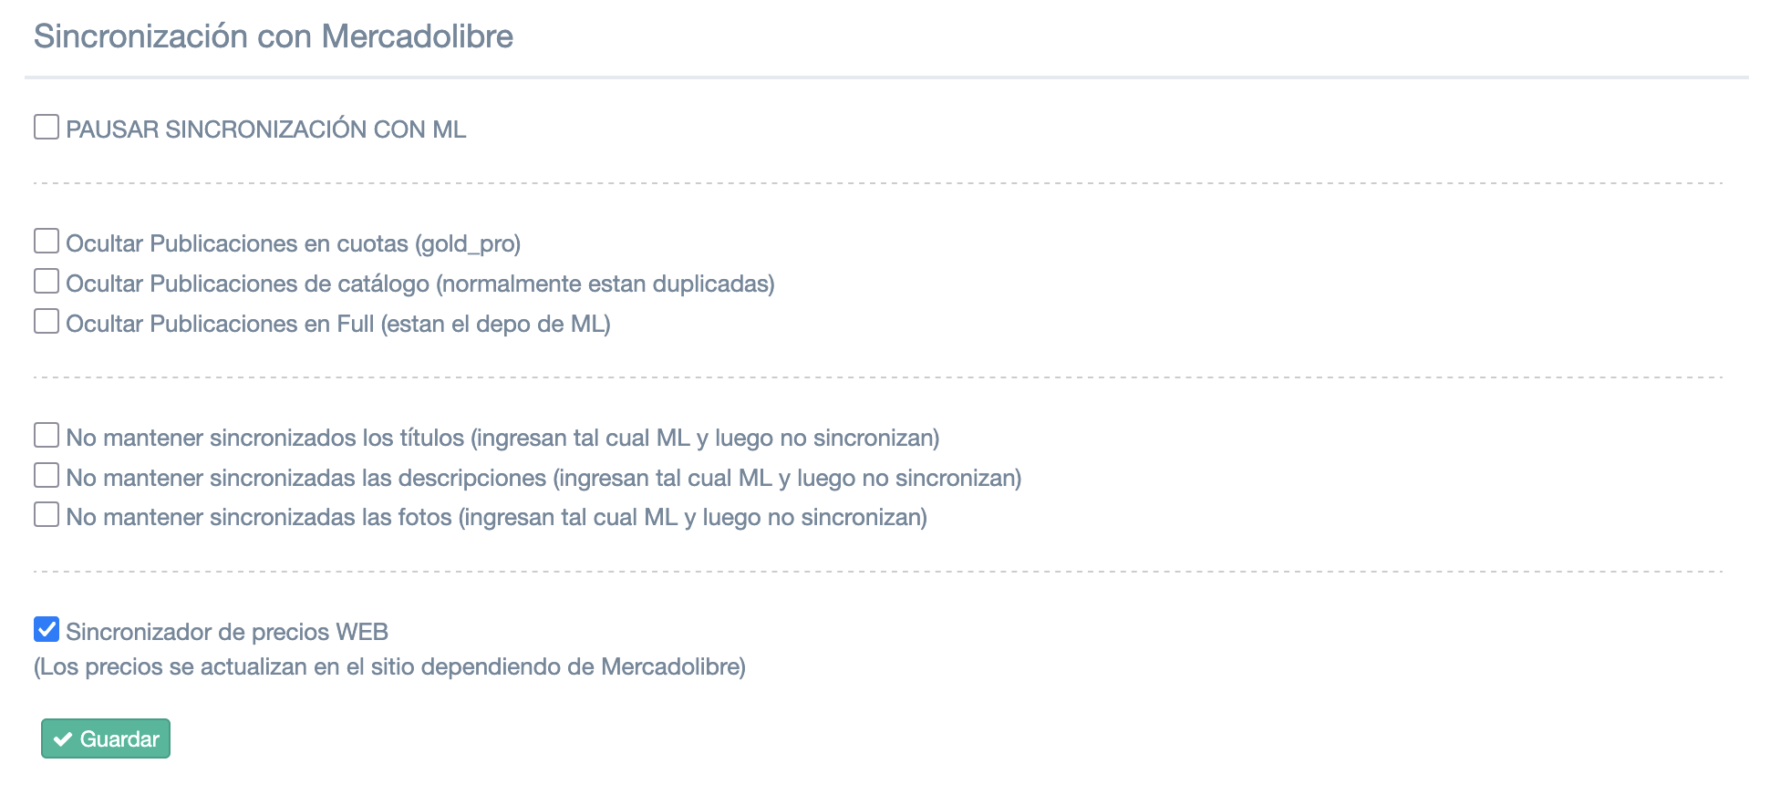The height and width of the screenshot is (795, 1780).
Task: Click the 'PAUSAR SINCRONIZACIÓN CON ML' label text
Action: (265, 129)
